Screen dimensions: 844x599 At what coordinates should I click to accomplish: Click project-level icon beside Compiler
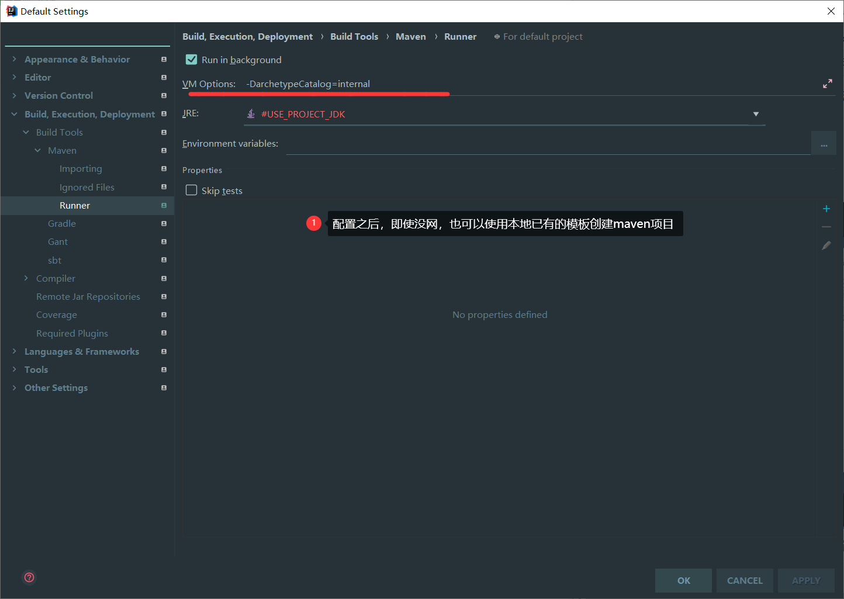pos(164,279)
